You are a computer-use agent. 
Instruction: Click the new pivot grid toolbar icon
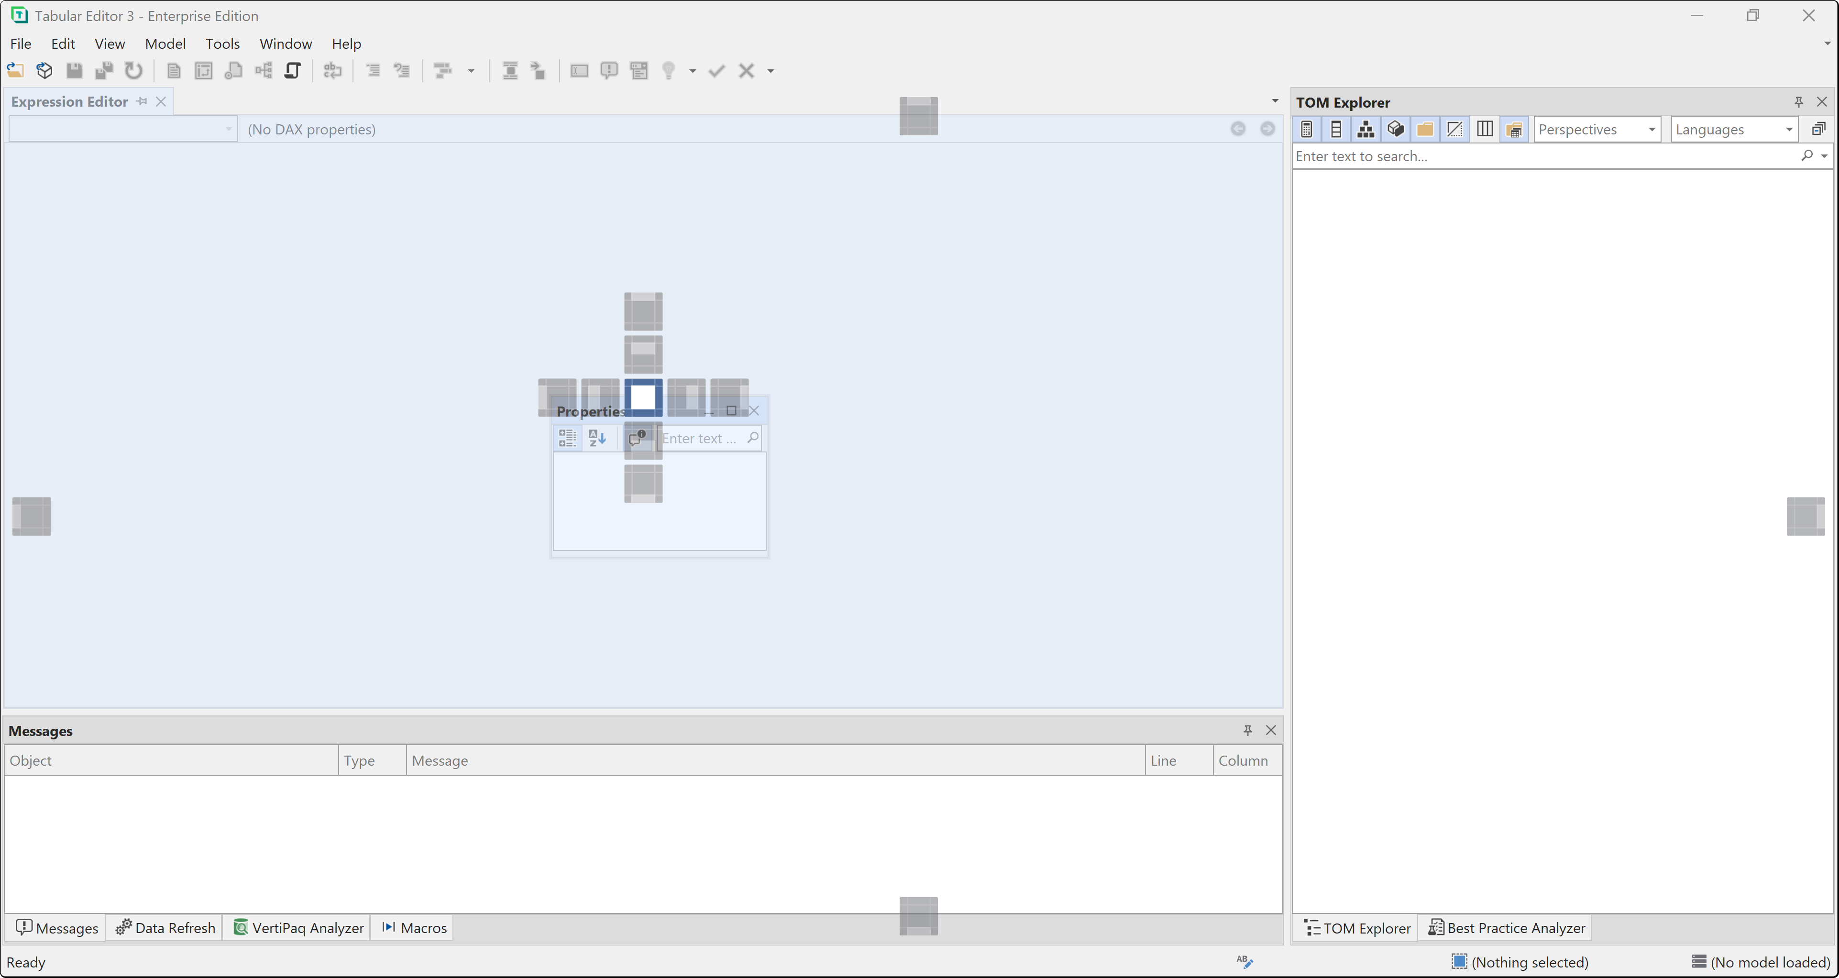pos(203,71)
